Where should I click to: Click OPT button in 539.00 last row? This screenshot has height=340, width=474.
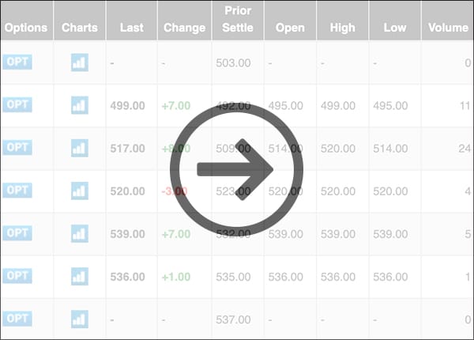tap(17, 233)
